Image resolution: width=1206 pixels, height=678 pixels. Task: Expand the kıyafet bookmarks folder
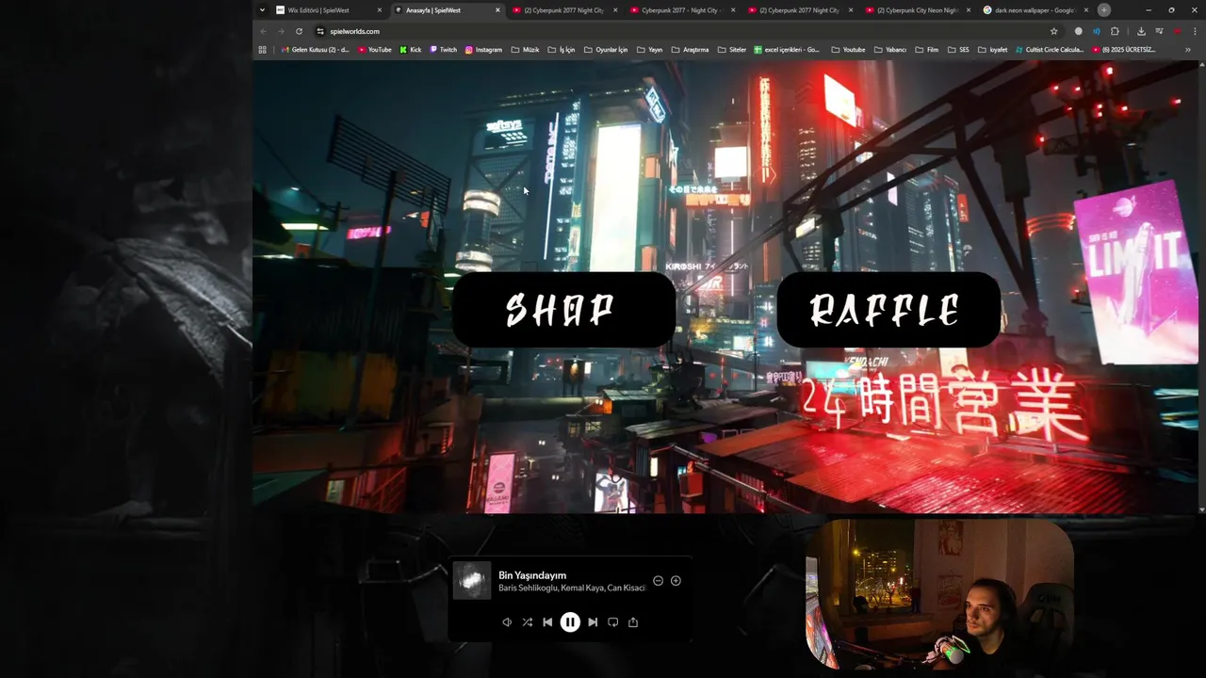click(993, 50)
